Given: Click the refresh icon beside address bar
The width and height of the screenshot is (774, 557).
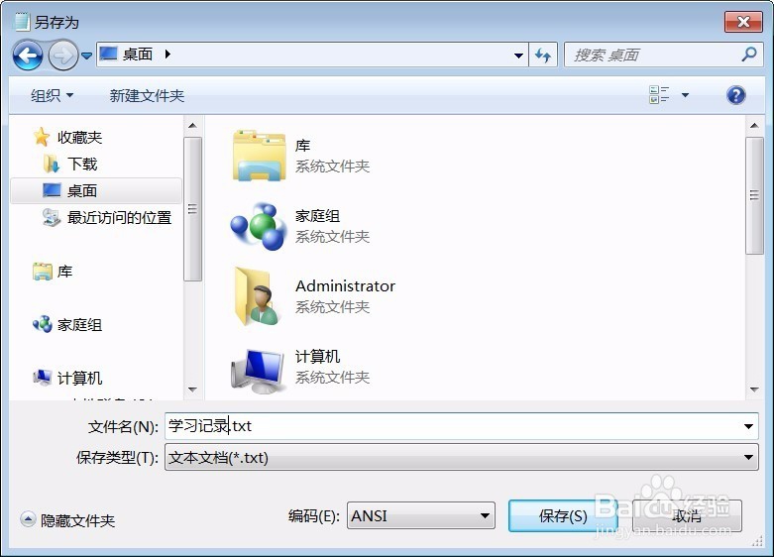Looking at the screenshot, I should pos(543,55).
